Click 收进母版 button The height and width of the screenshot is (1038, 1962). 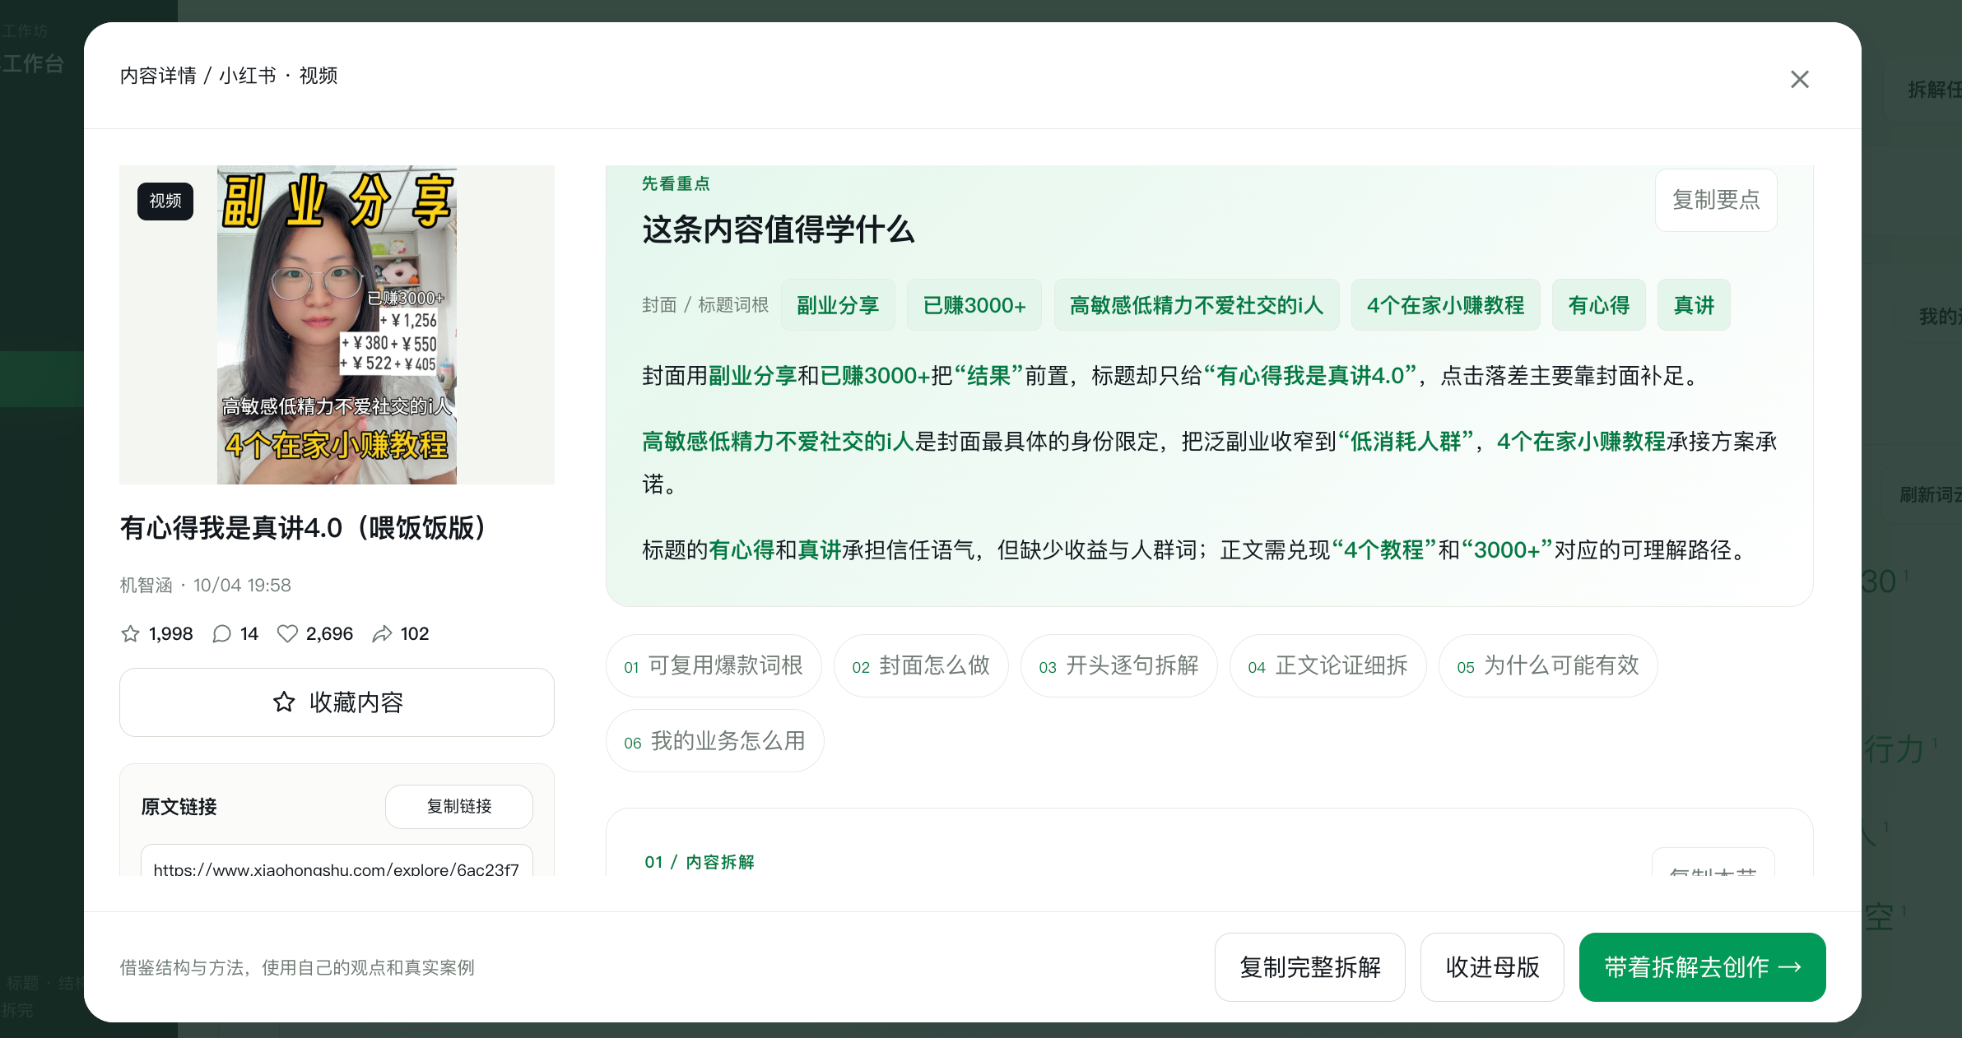[x=1492, y=967]
